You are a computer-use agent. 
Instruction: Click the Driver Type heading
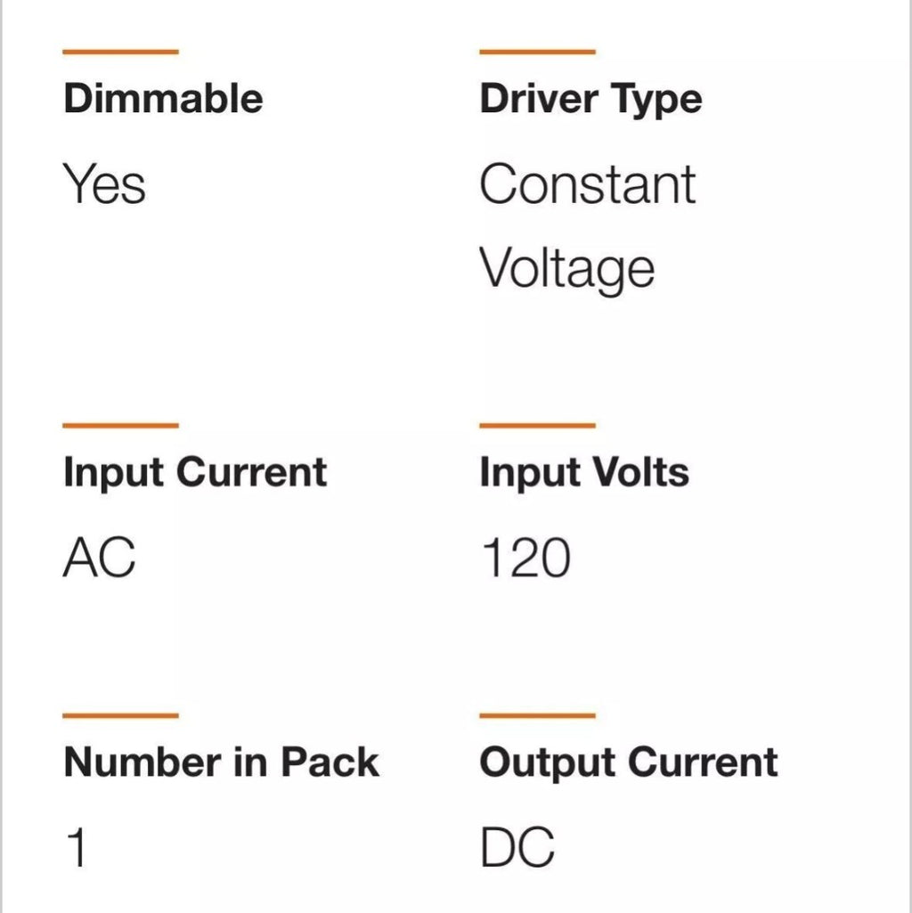pyautogui.click(x=590, y=99)
